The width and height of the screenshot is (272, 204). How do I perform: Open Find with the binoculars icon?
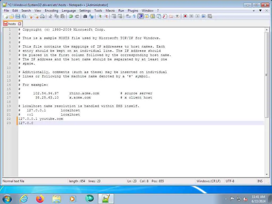(x=85, y=16)
